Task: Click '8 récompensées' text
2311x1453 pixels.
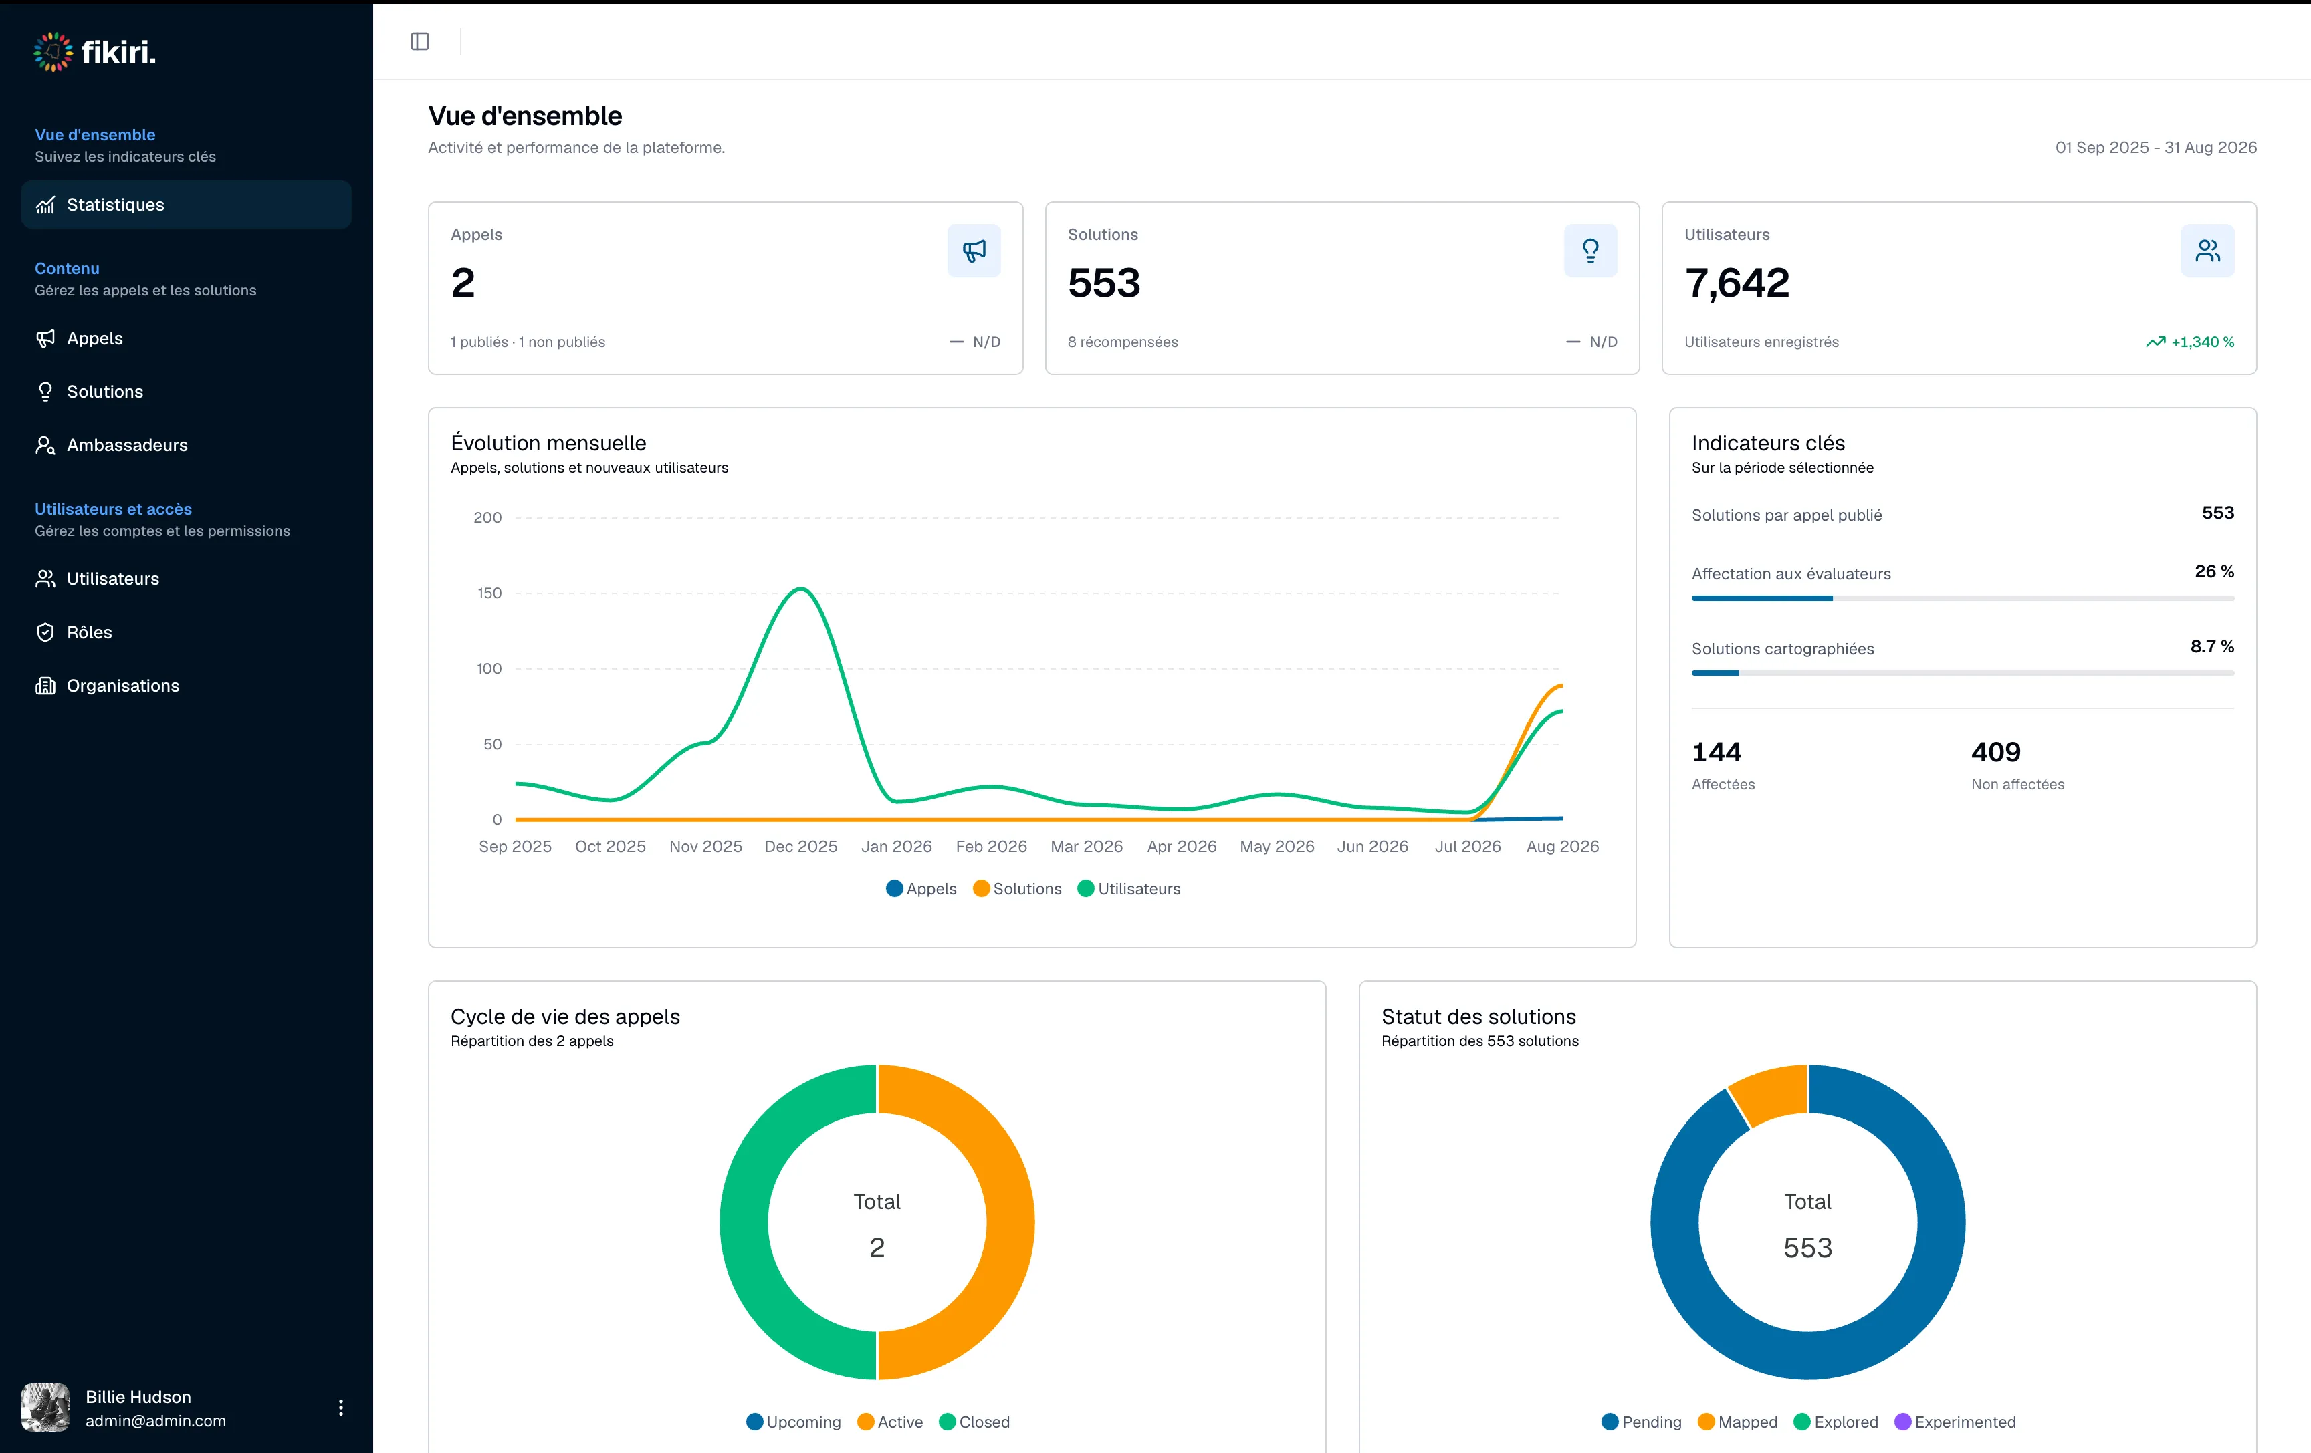Action: [x=1123, y=342]
